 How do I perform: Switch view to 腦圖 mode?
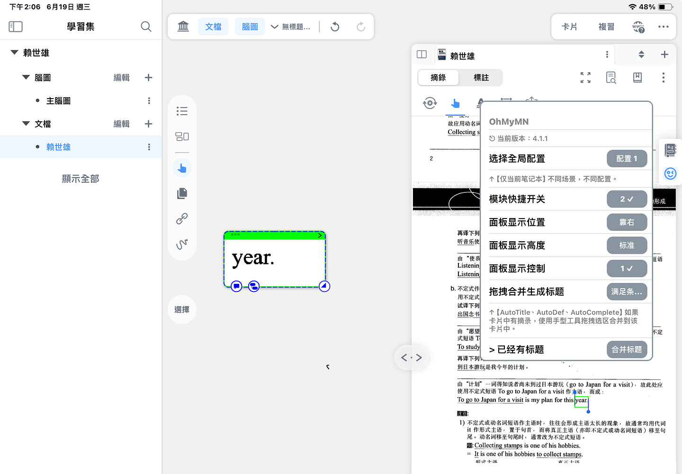tap(250, 27)
